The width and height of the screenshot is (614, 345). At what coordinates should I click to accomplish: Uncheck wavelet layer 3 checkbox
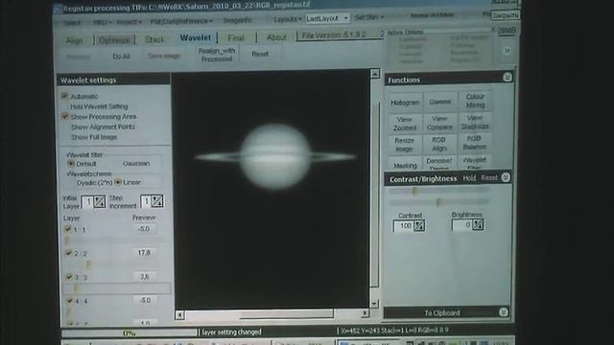(x=69, y=277)
